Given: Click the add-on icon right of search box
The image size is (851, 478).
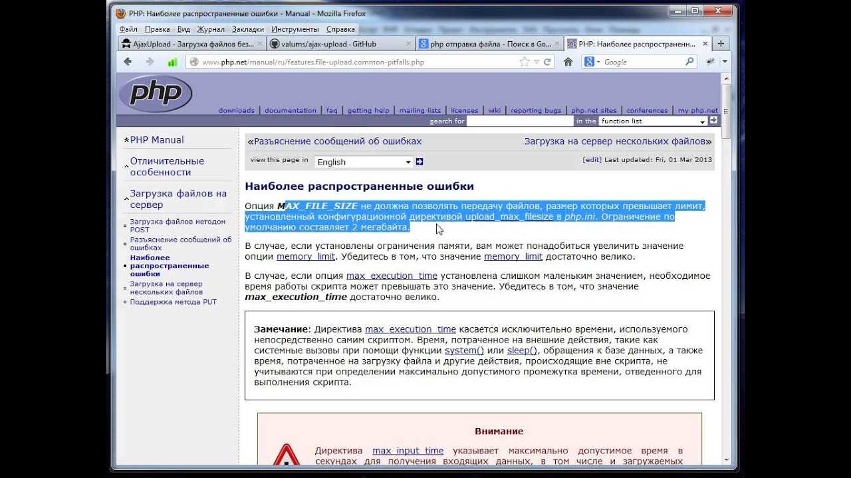Looking at the screenshot, I should click(711, 62).
